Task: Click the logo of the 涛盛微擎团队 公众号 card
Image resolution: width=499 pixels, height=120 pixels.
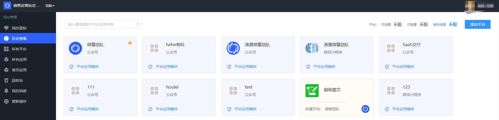Action: pos(233,48)
